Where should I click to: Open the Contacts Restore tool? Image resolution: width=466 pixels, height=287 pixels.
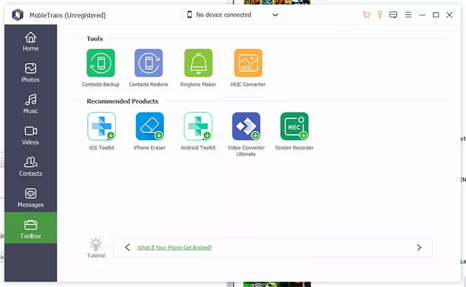click(148, 63)
